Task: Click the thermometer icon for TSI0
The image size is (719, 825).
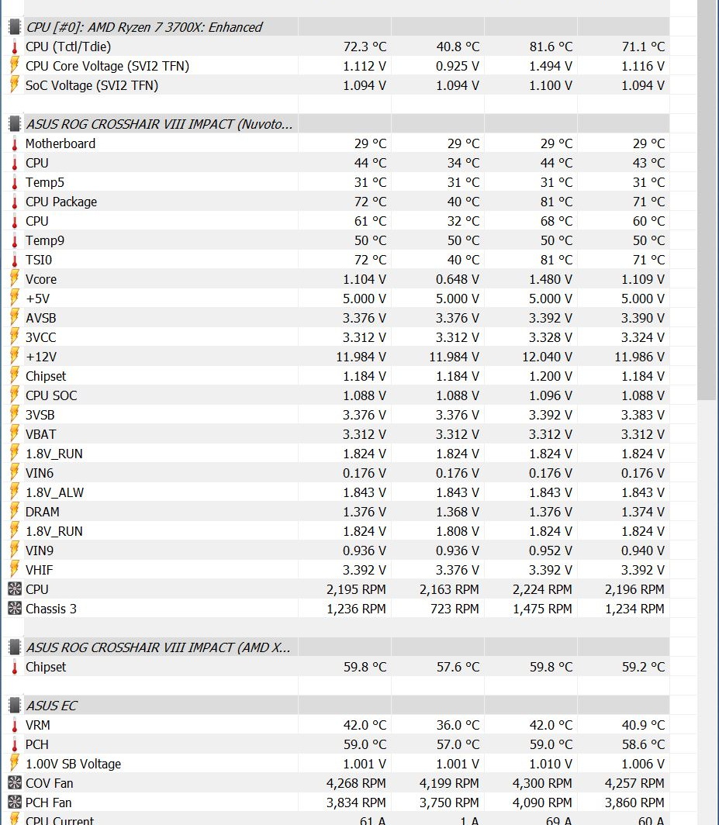Action: pyautogui.click(x=15, y=260)
